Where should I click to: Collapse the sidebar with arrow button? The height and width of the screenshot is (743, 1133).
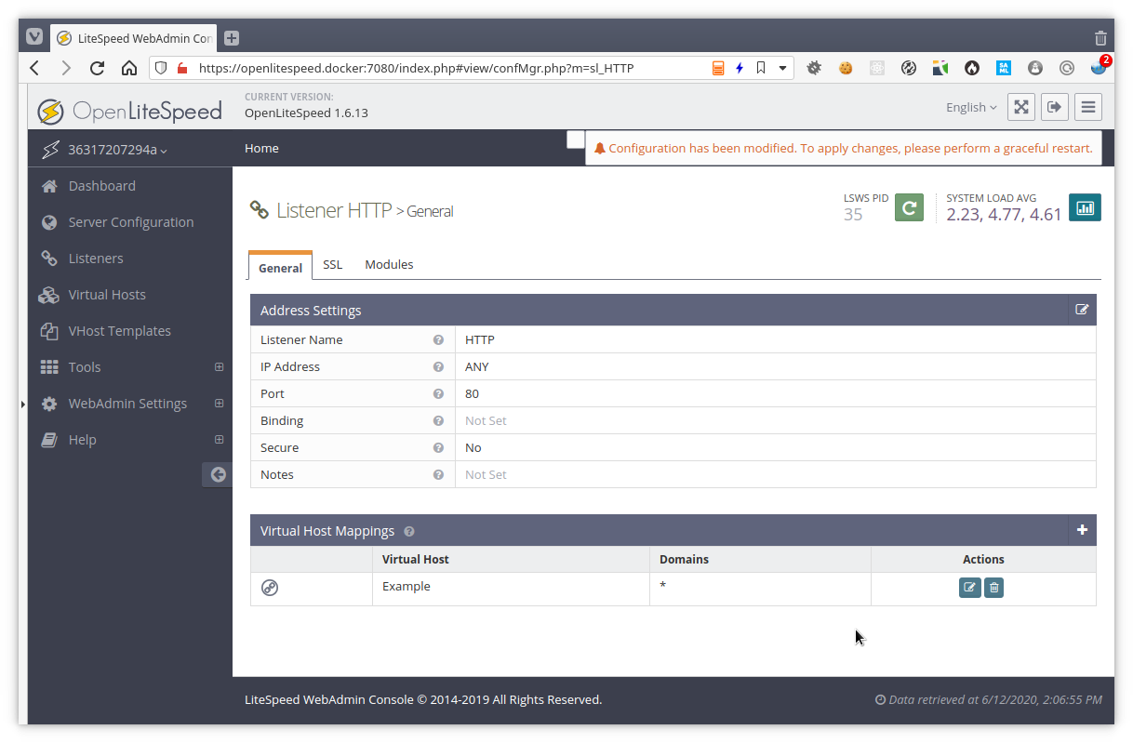tap(218, 474)
